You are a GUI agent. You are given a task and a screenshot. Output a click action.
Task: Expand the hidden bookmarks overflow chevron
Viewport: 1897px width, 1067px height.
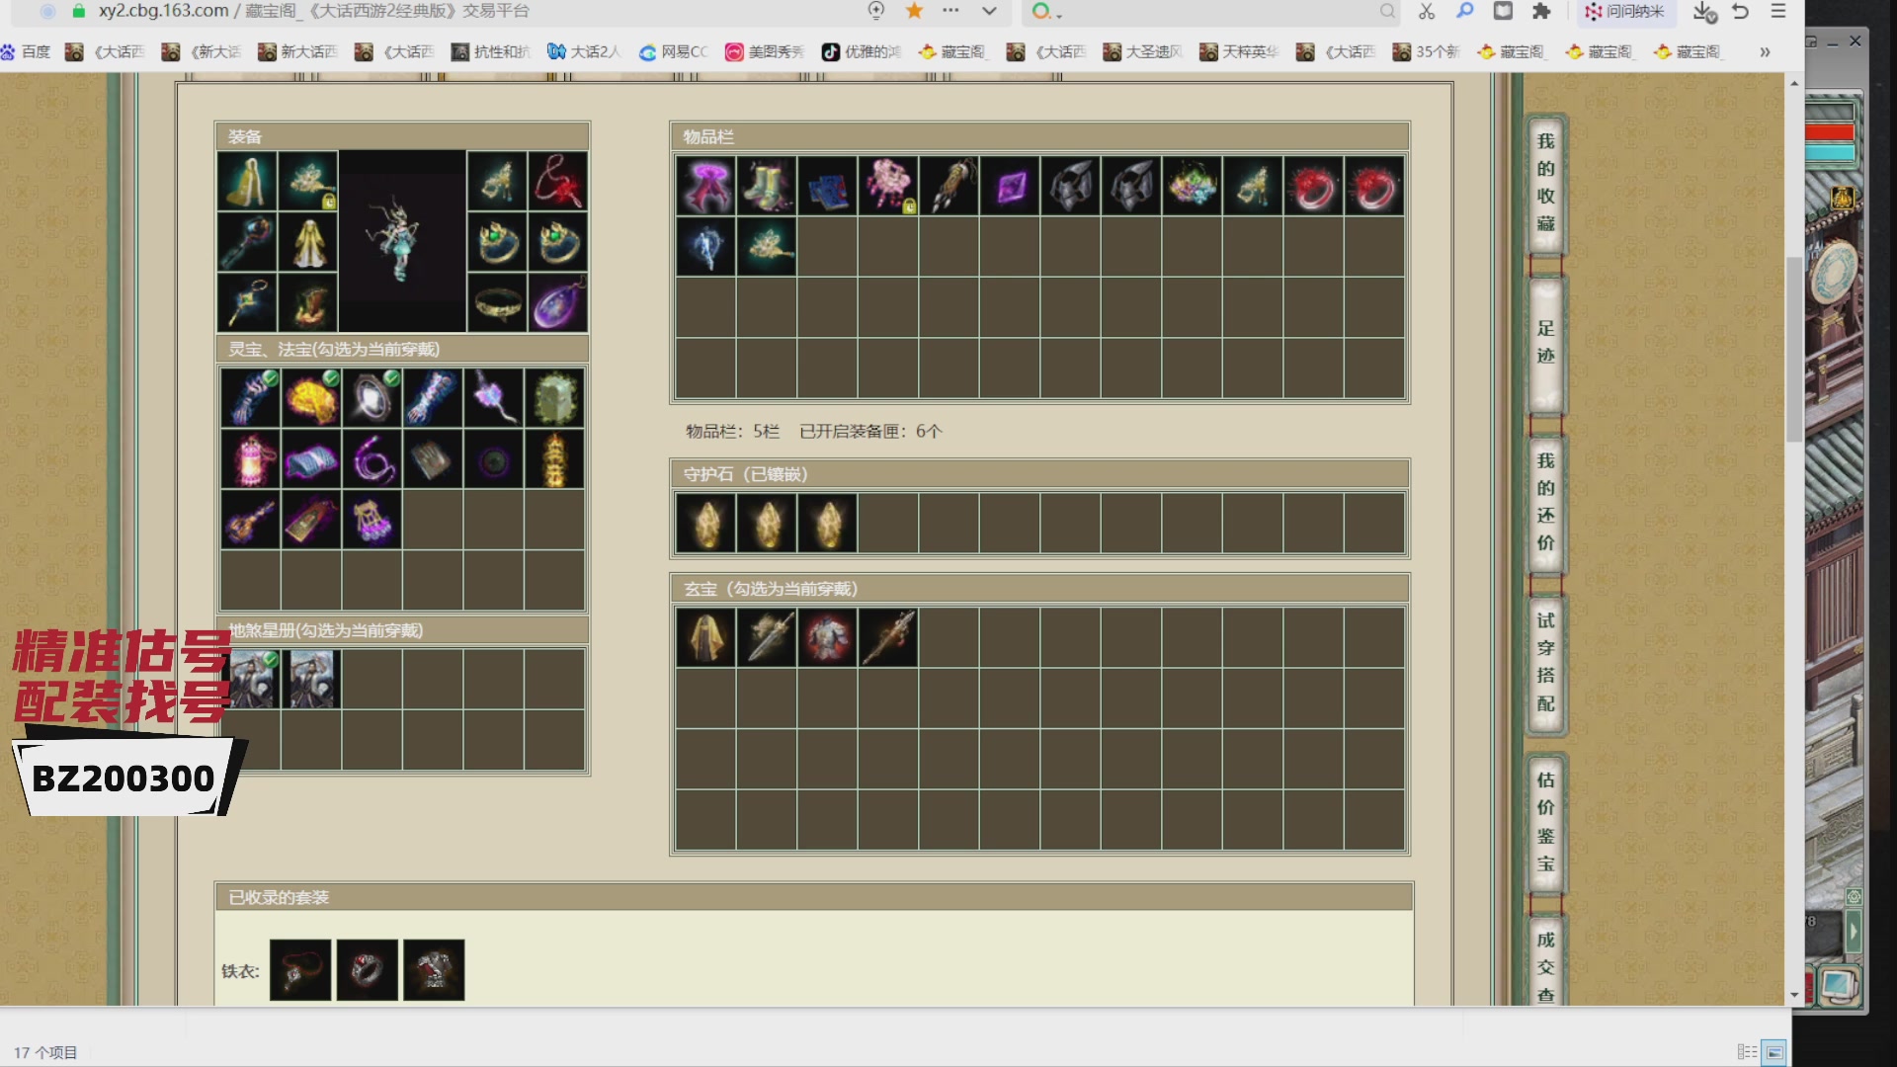(1765, 51)
